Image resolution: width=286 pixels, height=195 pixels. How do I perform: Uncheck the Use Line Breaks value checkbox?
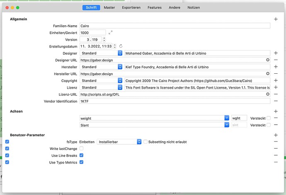click(81, 155)
